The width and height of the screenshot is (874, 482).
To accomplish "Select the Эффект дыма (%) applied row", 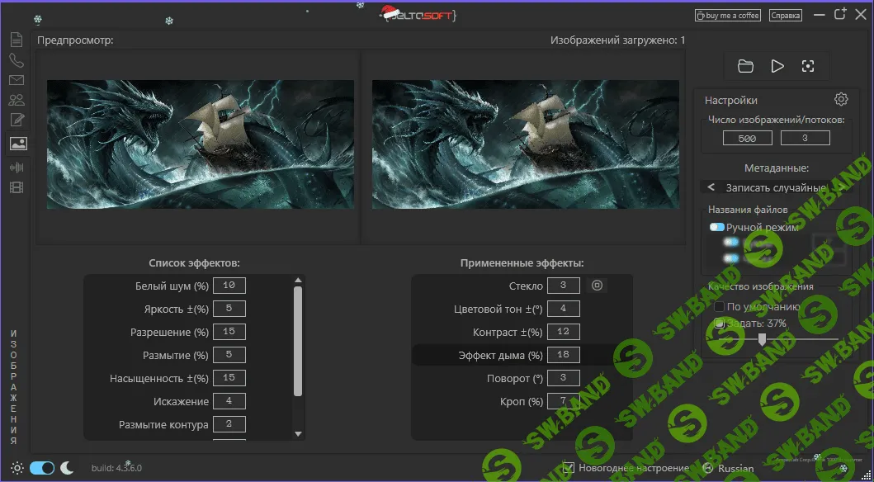I will point(522,355).
